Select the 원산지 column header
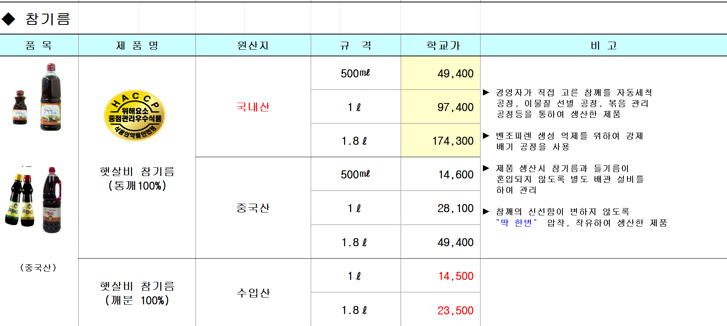 click(253, 45)
